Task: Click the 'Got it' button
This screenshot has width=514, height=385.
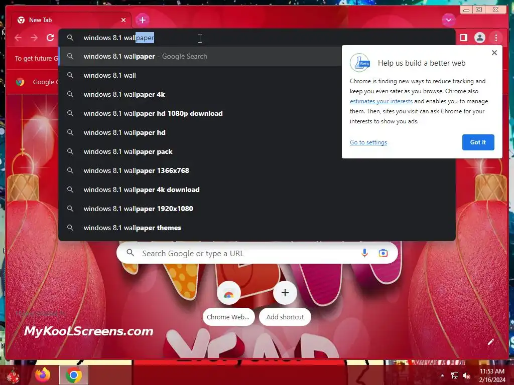Action: [478, 142]
